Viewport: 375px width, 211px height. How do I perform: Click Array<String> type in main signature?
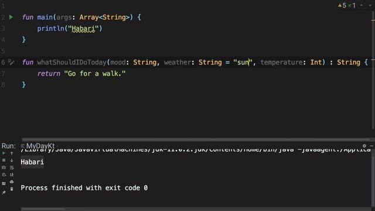(104, 17)
